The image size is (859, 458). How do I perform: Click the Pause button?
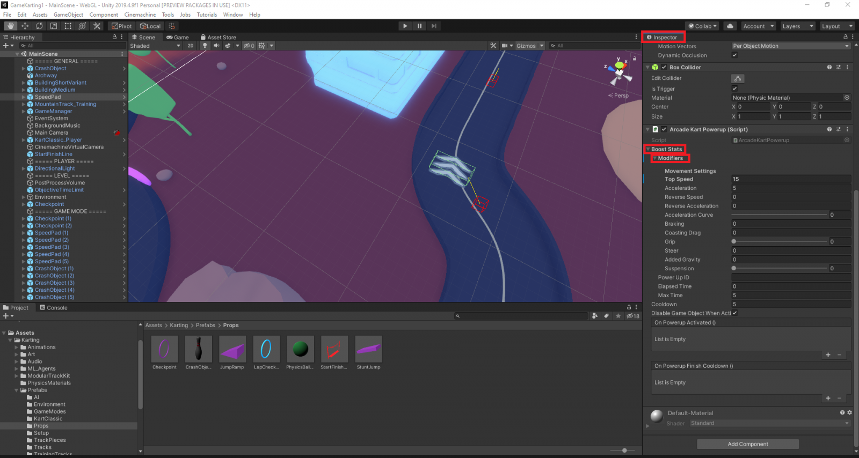tap(419, 26)
